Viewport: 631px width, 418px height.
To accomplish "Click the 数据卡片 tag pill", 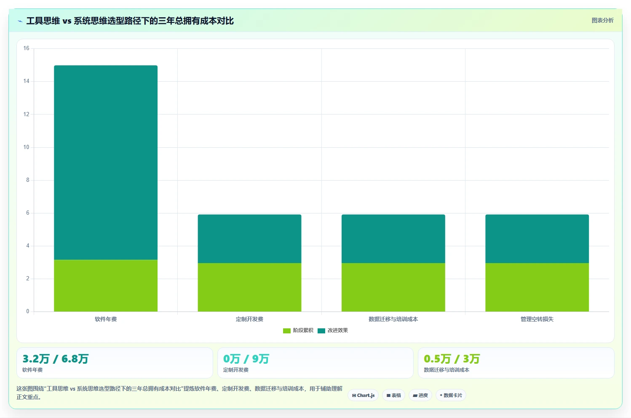I will pos(451,395).
